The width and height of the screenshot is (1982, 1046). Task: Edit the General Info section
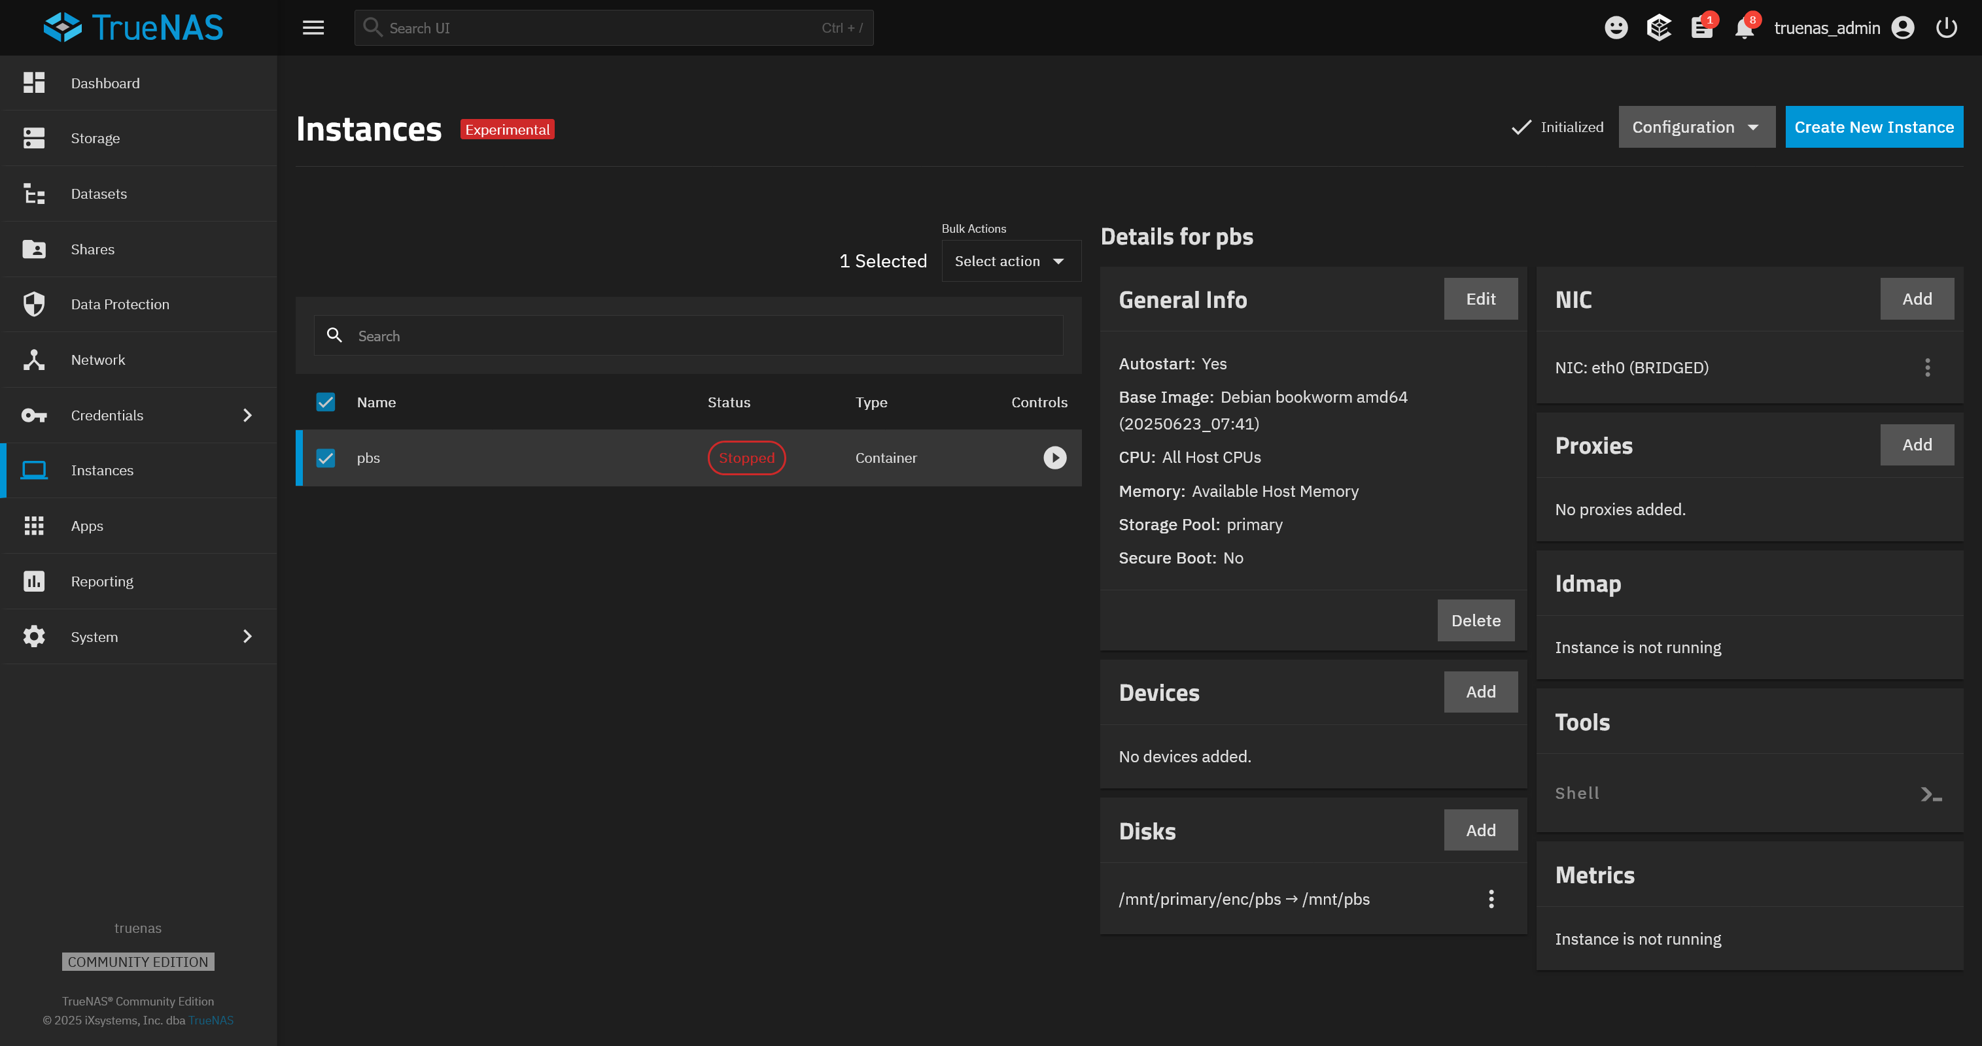tap(1480, 299)
